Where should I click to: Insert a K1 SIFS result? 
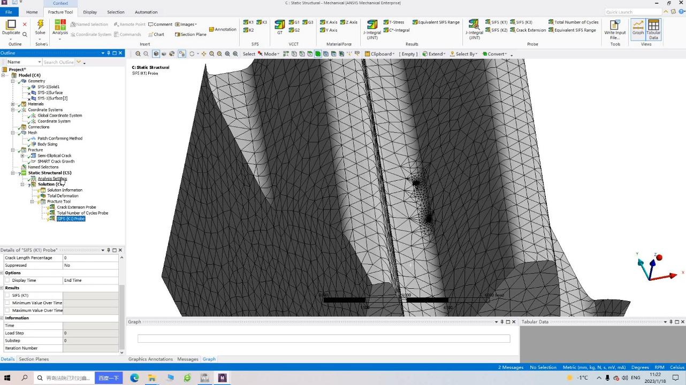tap(249, 22)
